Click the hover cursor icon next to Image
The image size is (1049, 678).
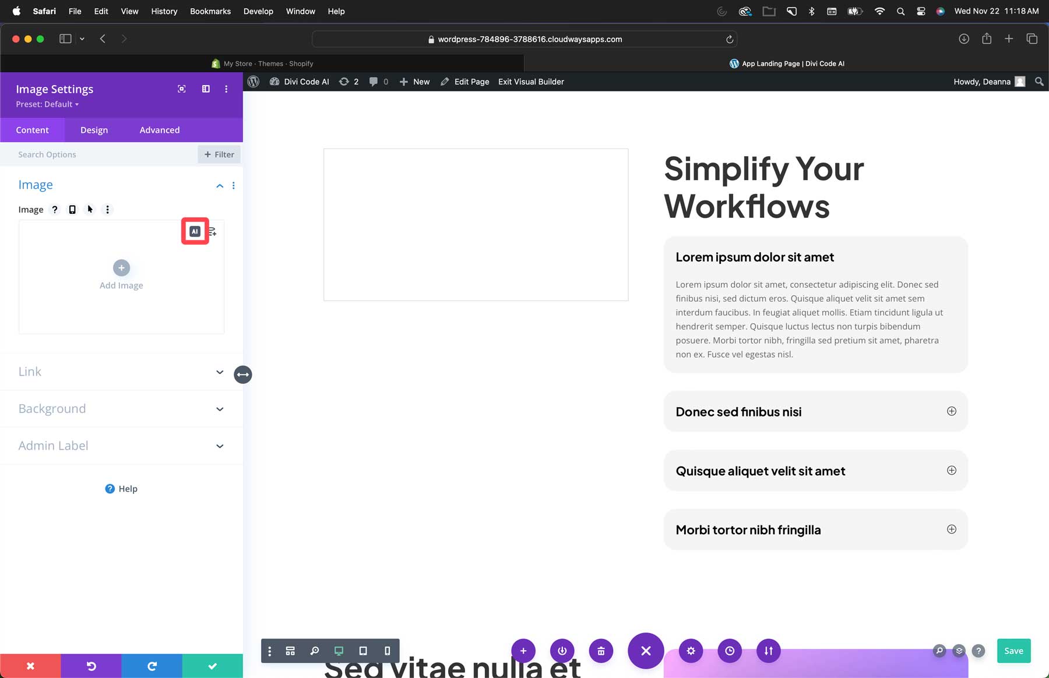[90, 210]
